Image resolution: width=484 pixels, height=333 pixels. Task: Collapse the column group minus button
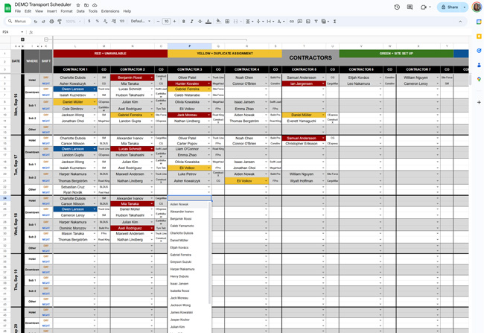pyautogui.click(x=46, y=39)
